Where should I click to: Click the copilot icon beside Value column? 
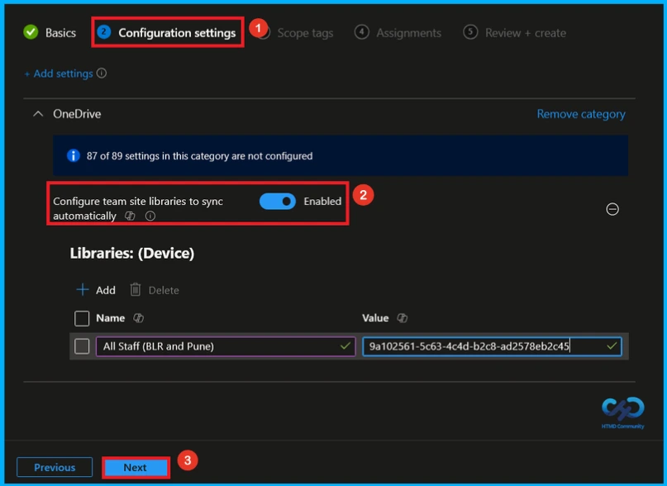(x=402, y=318)
